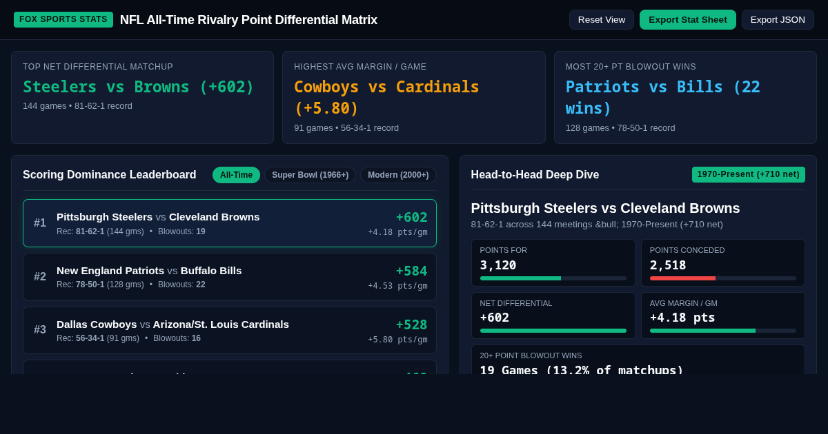
Task: Open the Cowboys vs Cardinals summary card
Action: (x=414, y=97)
